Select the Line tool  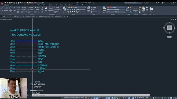tap(2, 9)
